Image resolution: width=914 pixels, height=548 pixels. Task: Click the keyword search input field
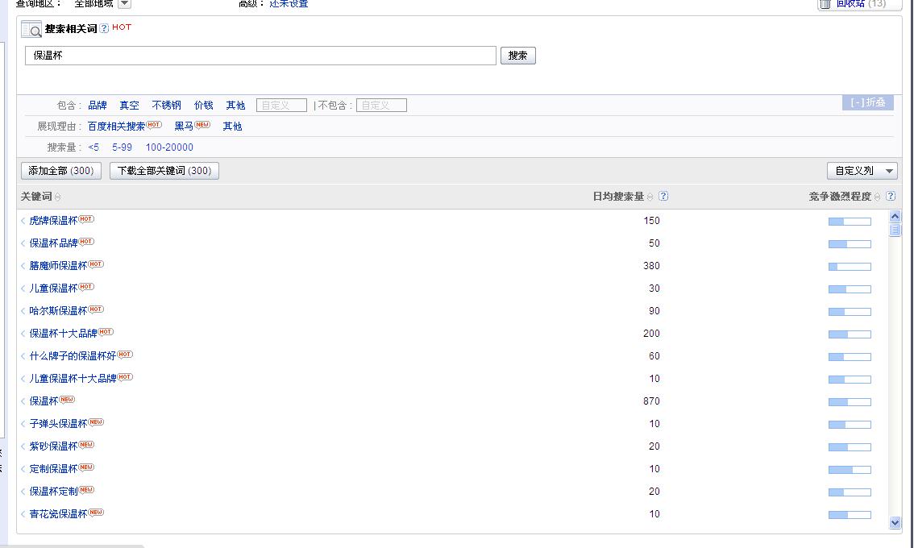[x=260, y=56]
